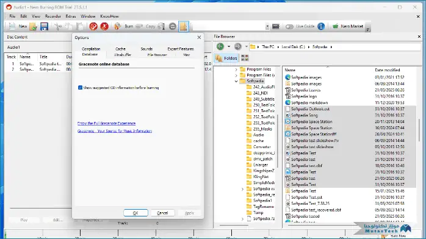Click the Title column header in Disc Content
Viewport: 426px width, 239px height.
pyautogui.click(x=43, y=57)
